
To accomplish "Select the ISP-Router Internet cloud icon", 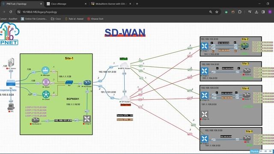I will [x=125, y=98].
